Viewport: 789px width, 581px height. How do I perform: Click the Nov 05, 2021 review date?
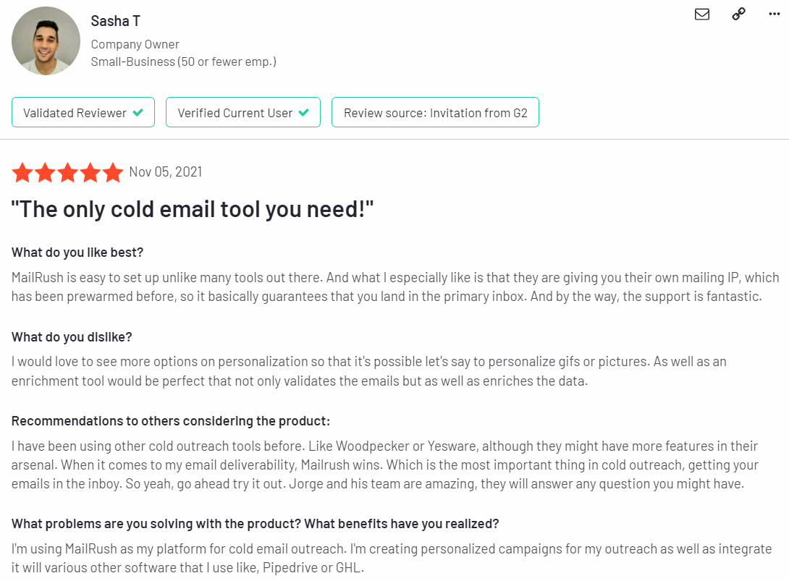pyautogui.click(x=166, y=172)
